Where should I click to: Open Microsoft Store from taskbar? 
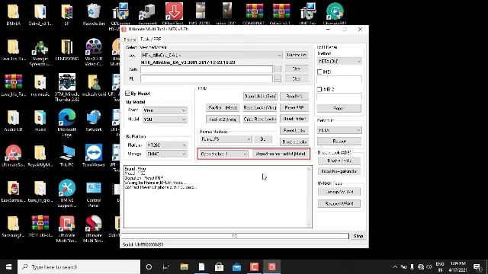[x=219, y=267]
